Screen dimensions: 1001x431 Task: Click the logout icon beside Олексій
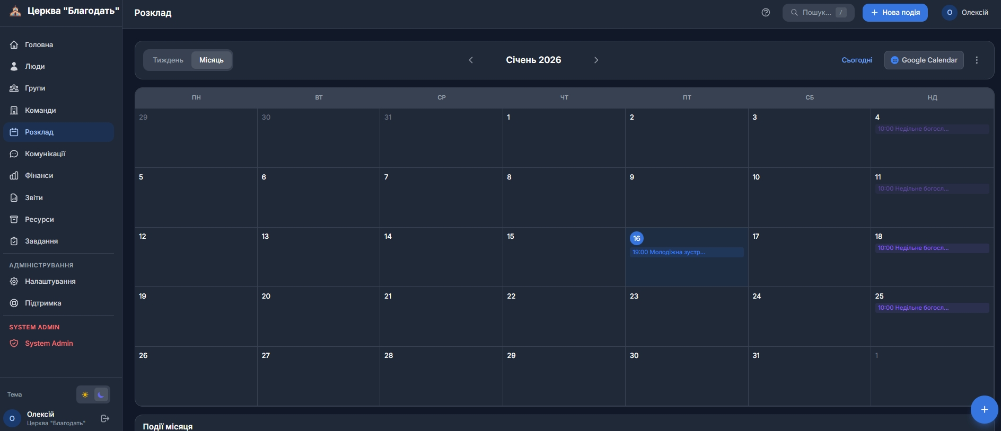coord(105,418)
